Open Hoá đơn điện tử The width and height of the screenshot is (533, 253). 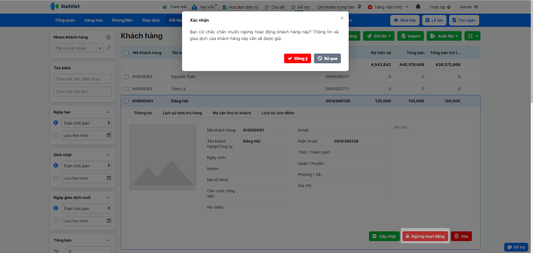pos(240,7)
